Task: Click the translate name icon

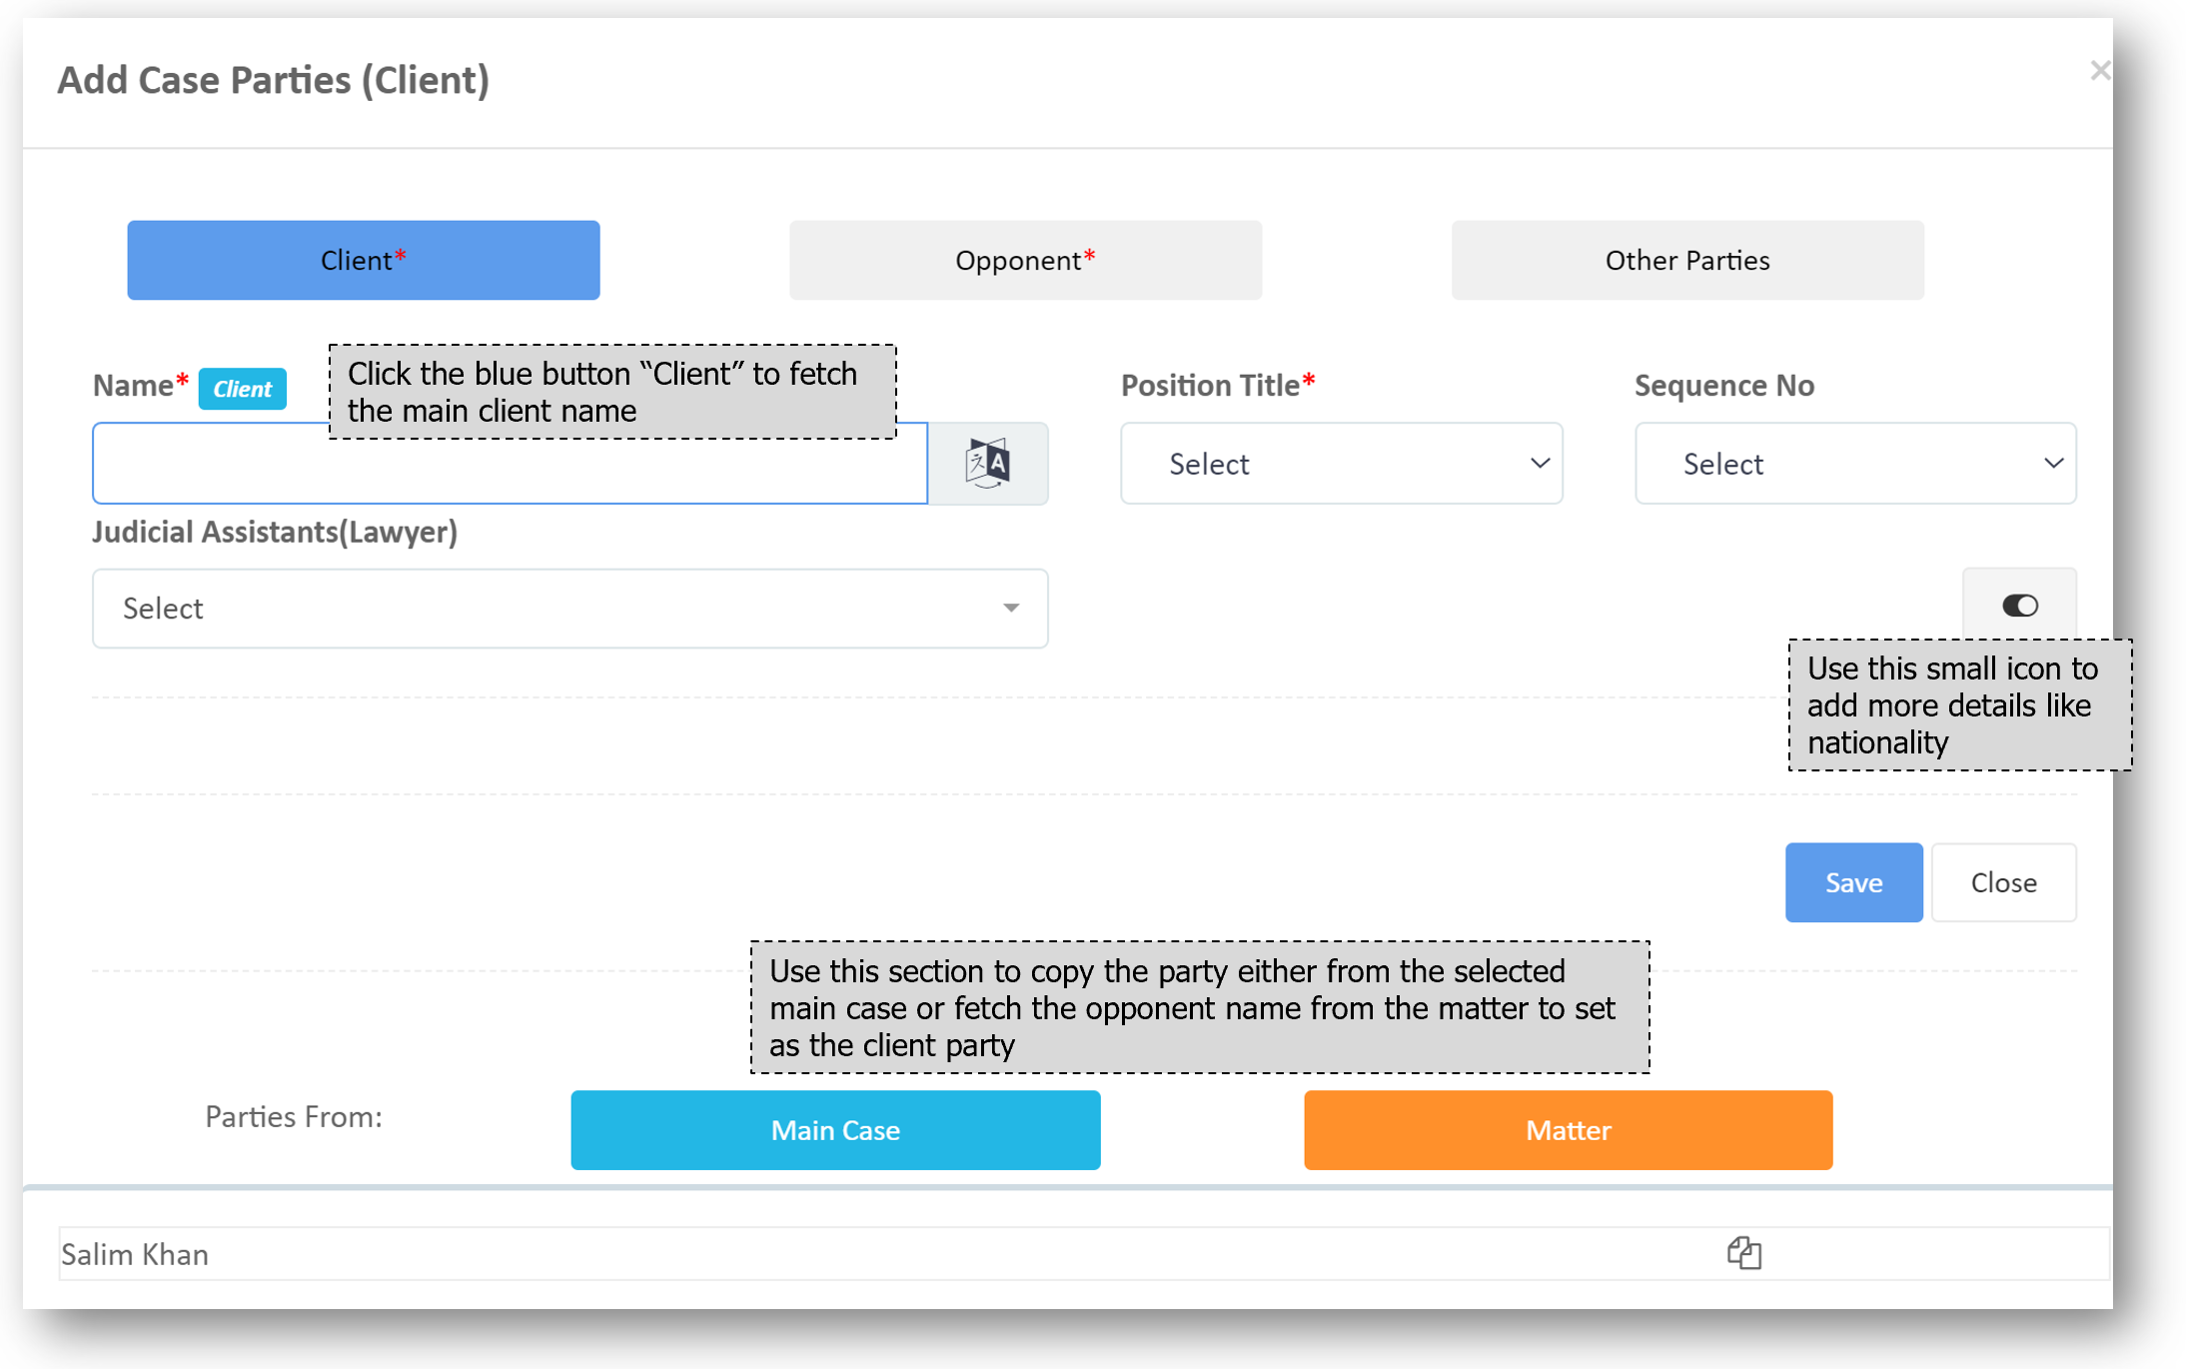Action: [987, 464]
